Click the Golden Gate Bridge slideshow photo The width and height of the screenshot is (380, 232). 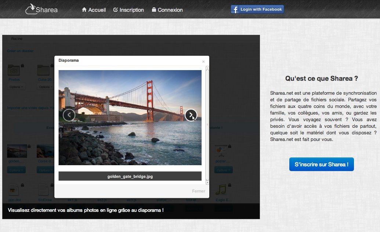130,117
